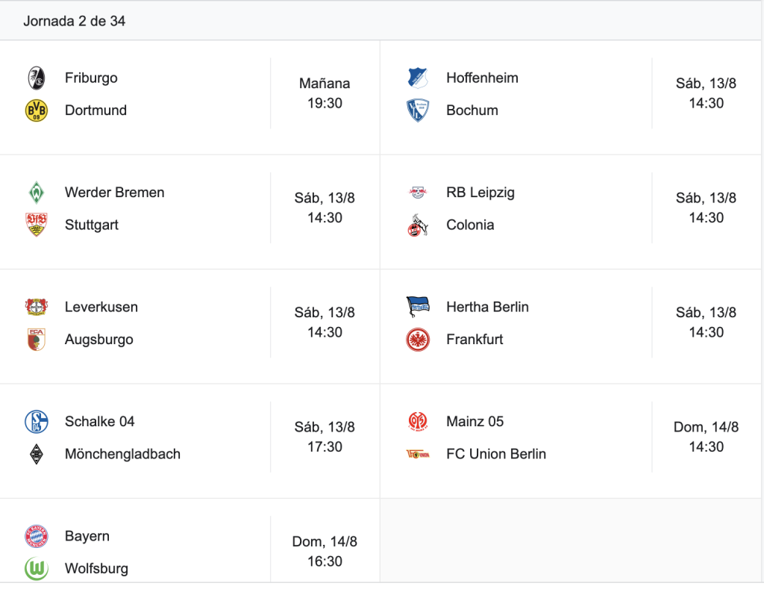
Task: Open the Mañana 19:30 kickoff for Friburgo
Action: 325,93
